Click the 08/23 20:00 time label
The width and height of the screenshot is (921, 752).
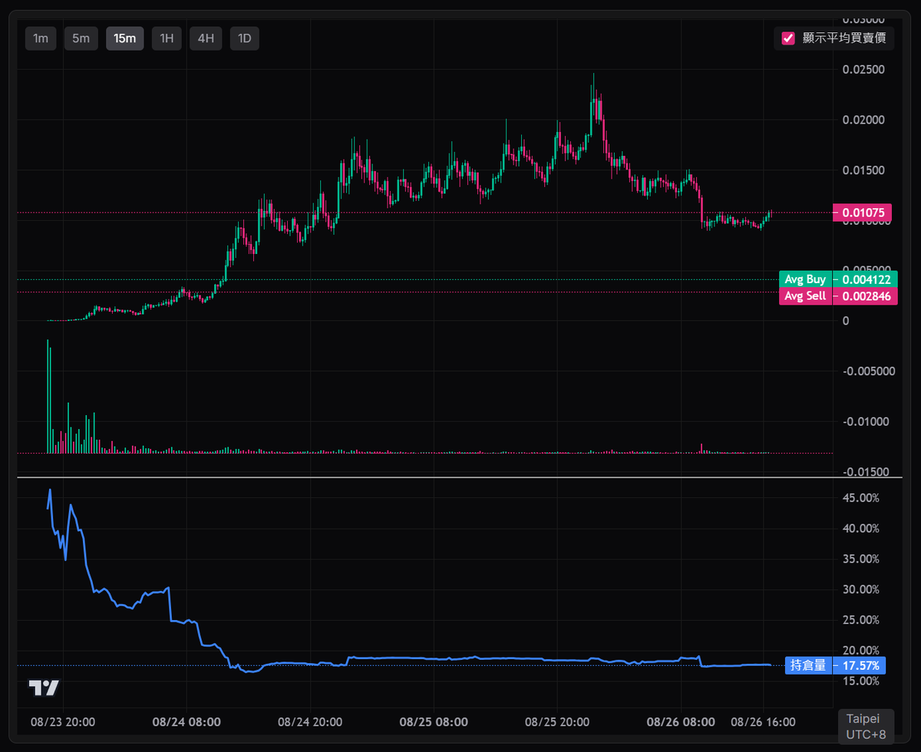(x=63, y=722)
